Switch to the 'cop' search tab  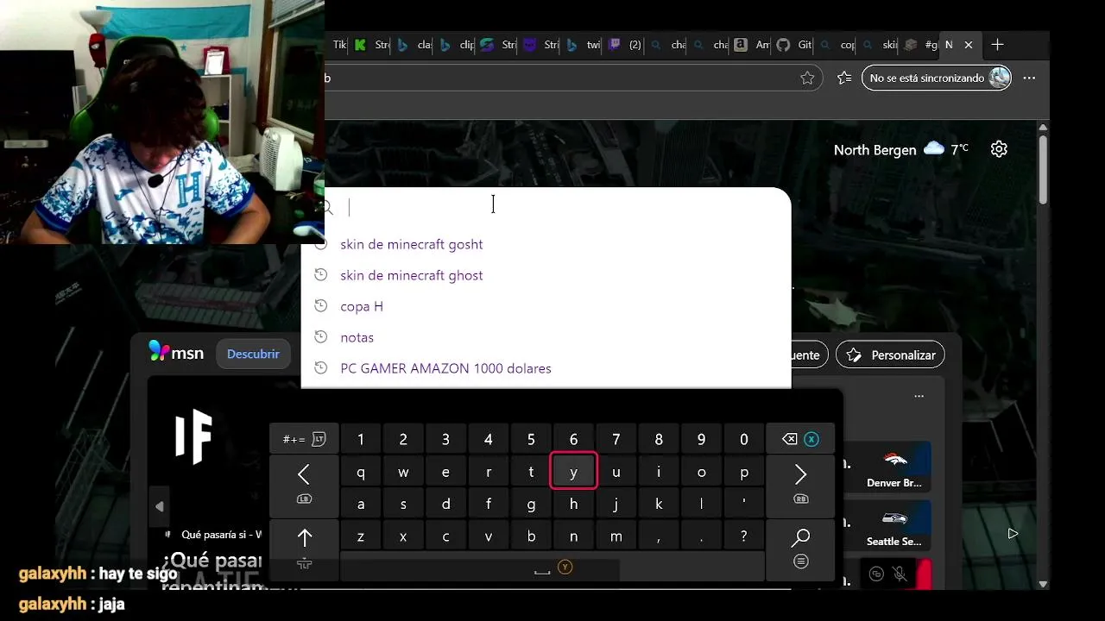(837, 45)
